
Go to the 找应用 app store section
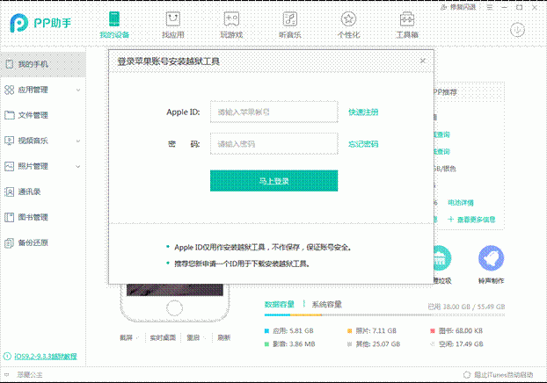tap(173, 25)
